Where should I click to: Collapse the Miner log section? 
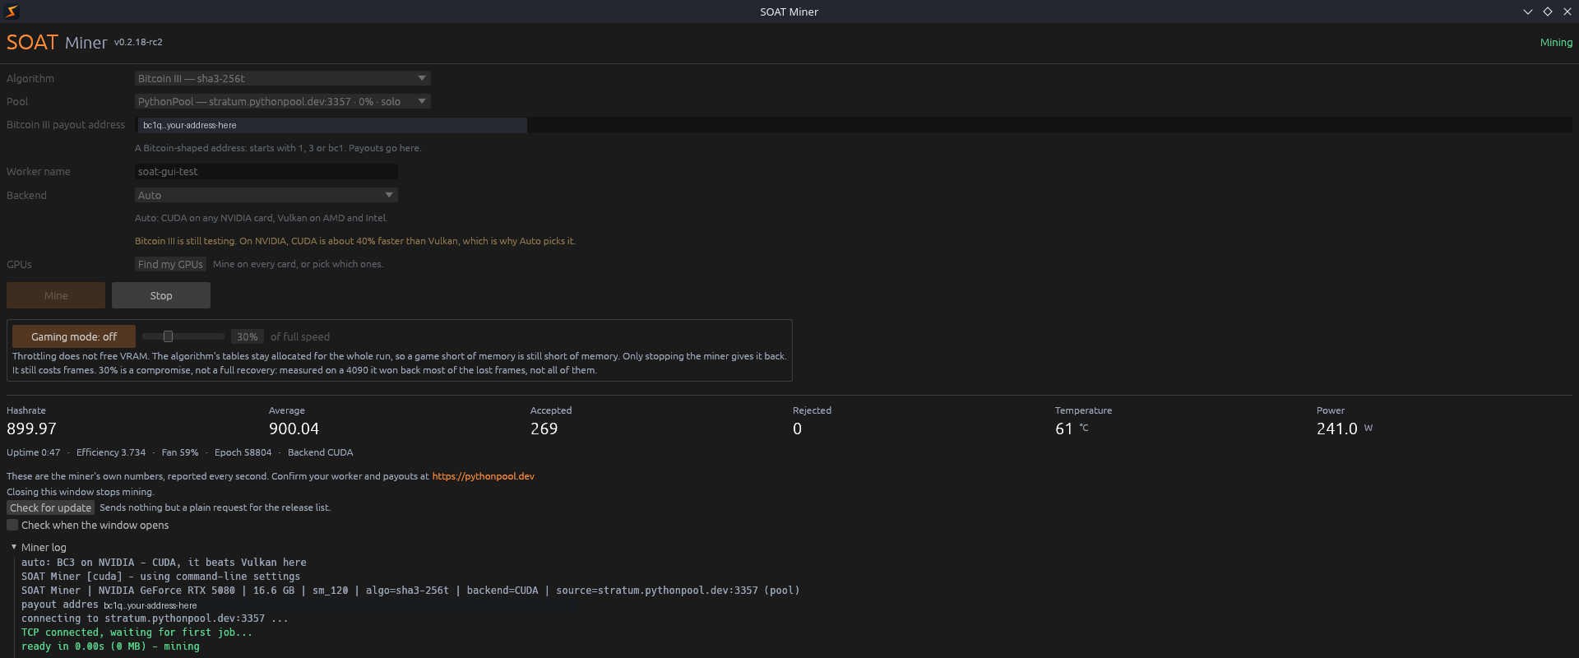pos(14,547)
